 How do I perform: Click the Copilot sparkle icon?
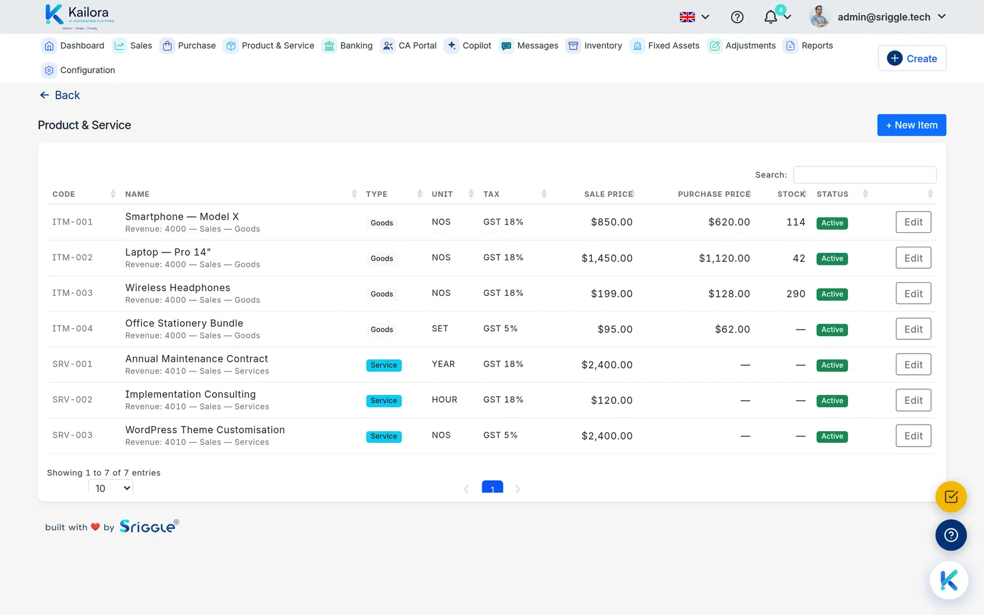tap(452, 45)
